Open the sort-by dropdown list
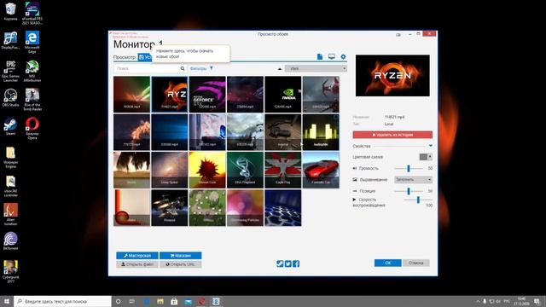The width and height of the screenshot is (546, 307). 316,68
